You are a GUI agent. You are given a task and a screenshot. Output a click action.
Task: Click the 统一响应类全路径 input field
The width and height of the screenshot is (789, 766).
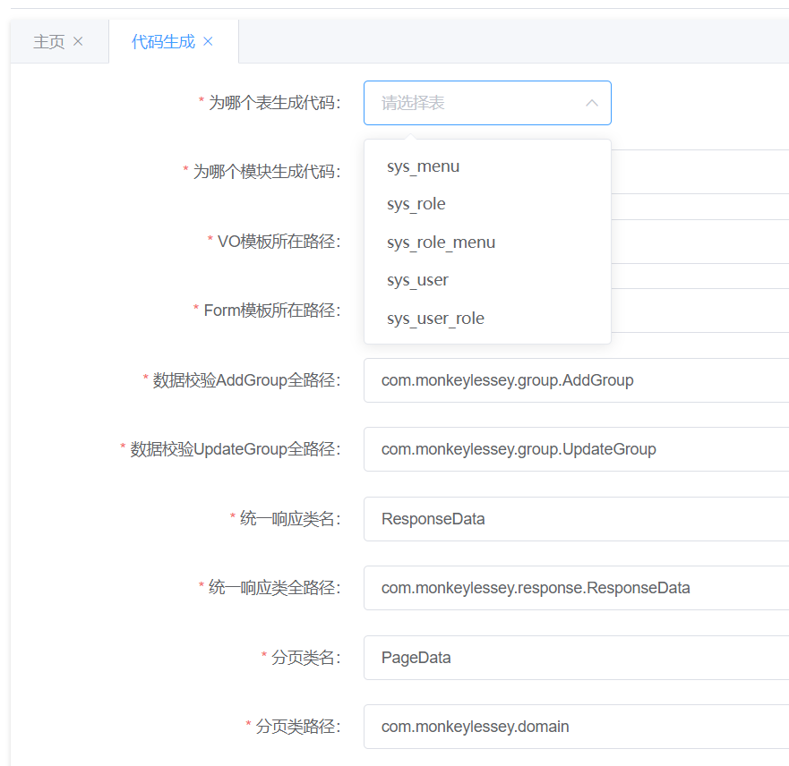[575, 588]
